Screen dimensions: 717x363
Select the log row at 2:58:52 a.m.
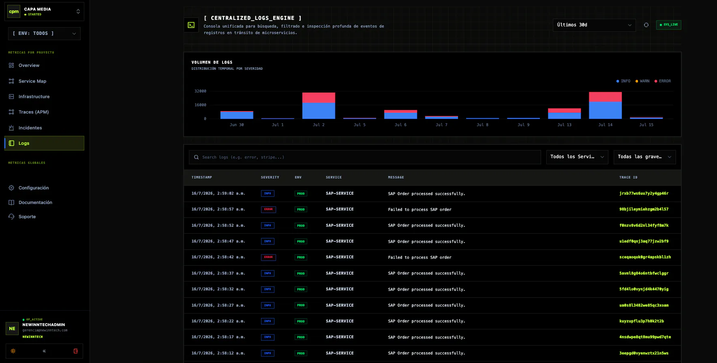pyautogui.click(x=432, y=226)
